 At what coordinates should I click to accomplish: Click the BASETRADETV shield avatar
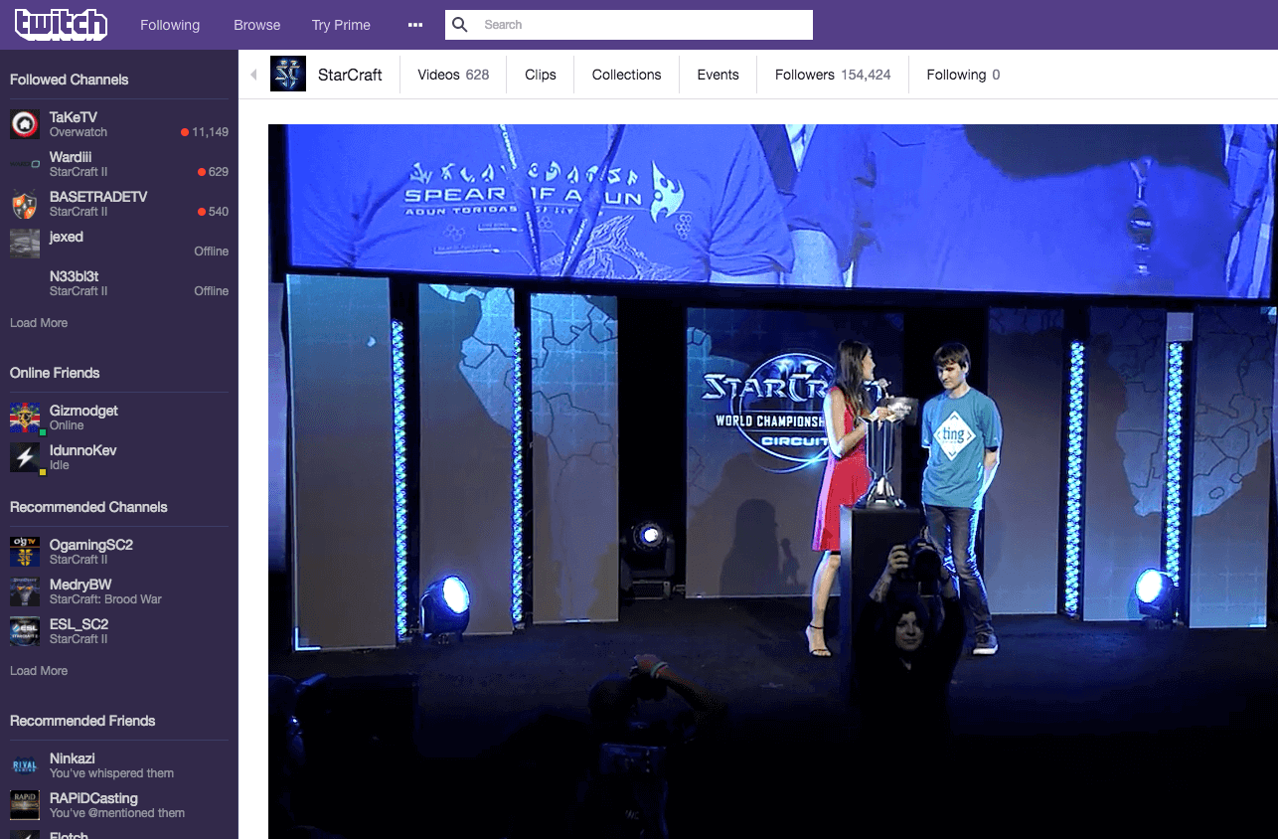click(25, 204)
